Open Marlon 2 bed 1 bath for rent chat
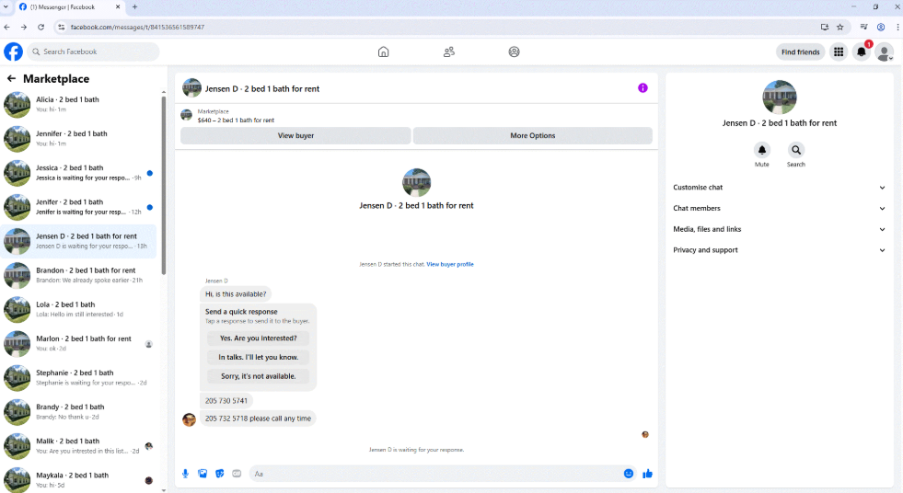This screenshot has width=903, height=493. pyautogui.click(x=79, y=343)
